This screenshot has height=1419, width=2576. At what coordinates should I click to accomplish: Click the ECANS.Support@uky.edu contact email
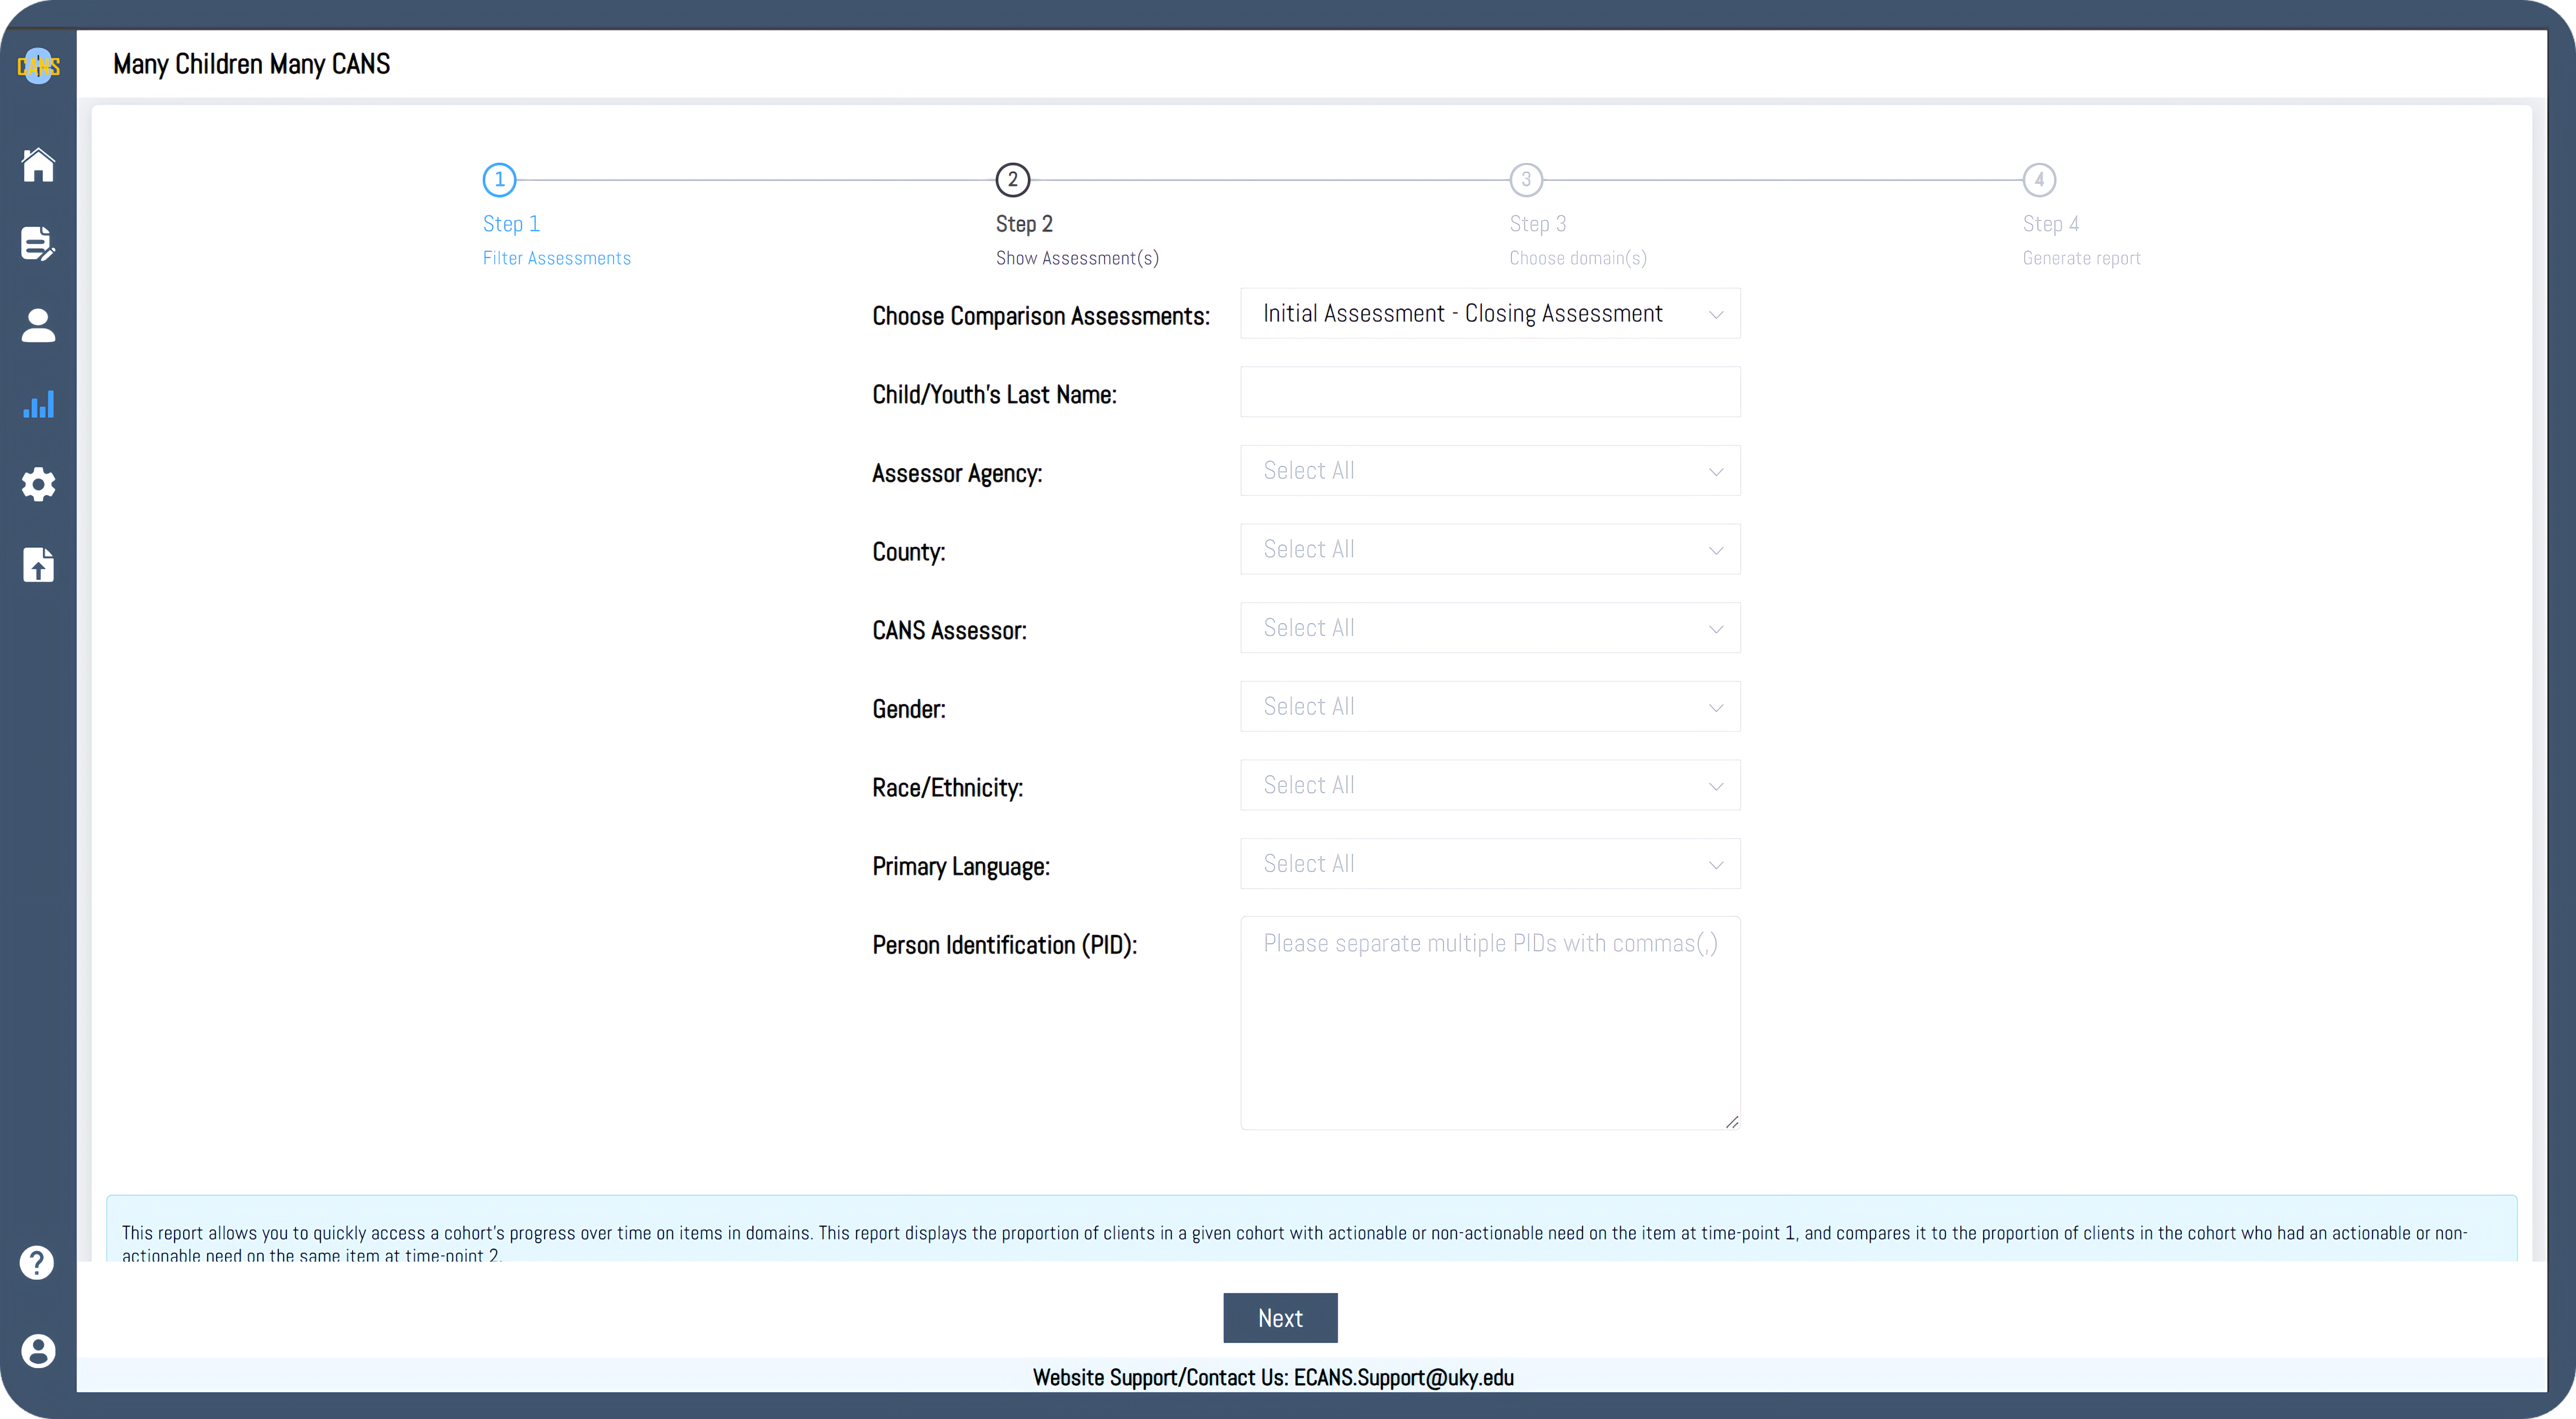pyautogui.click(x=1404, y=1377)
